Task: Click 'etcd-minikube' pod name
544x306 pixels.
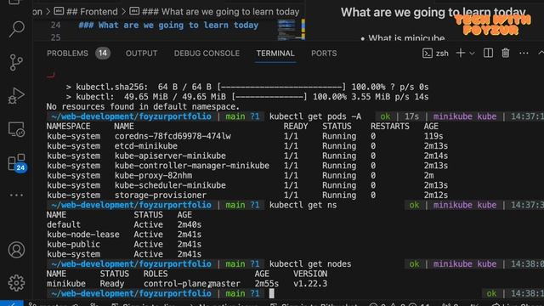Action: pos(146,146)
